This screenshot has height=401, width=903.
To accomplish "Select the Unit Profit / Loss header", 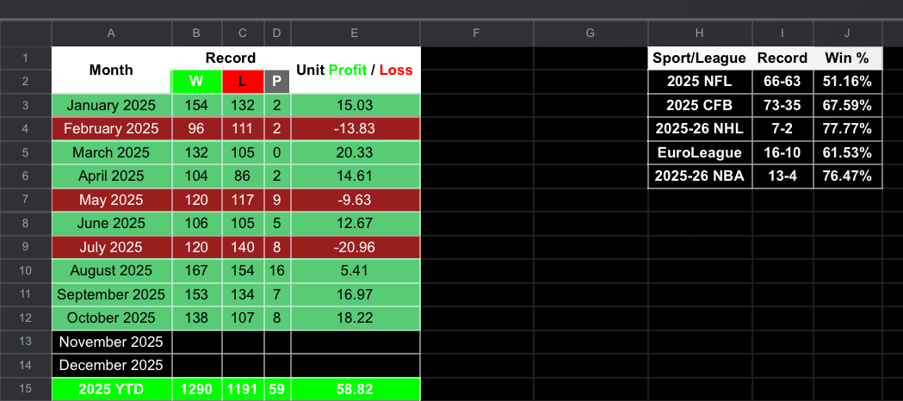I will 355,70.
